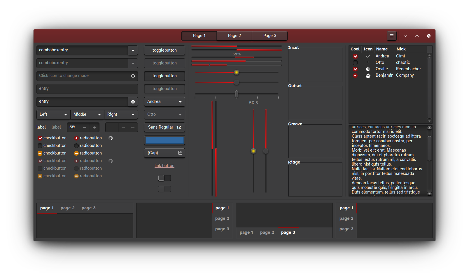Click the Cool radio for Benjamin
Viewport: 469px width, 279px height.
tap(355, 76)
